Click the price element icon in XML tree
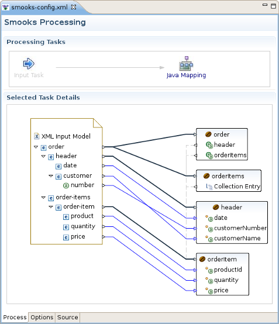The width and height of the screenshot is (279, 324). (x=66, y=237)
